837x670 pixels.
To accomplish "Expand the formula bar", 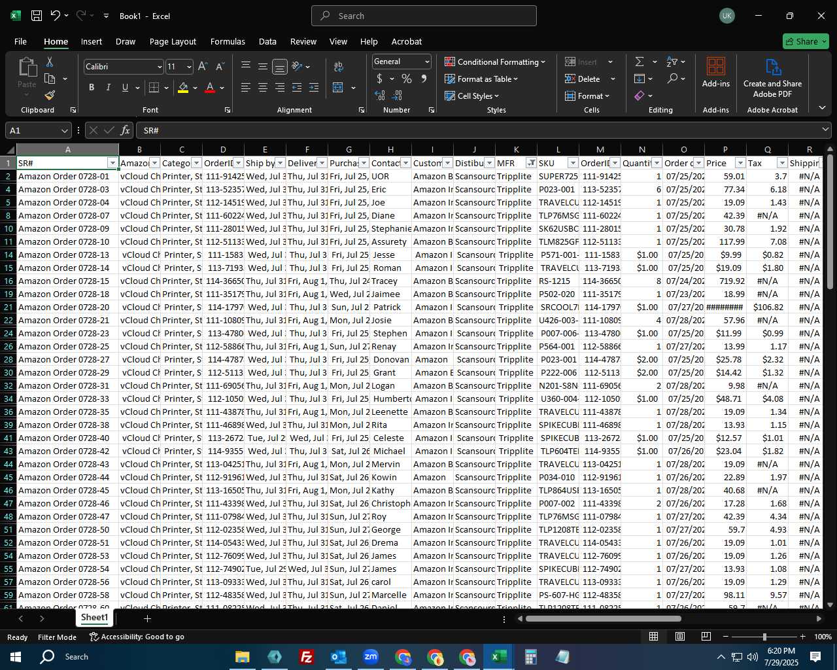I will click(x=825, y=130).
